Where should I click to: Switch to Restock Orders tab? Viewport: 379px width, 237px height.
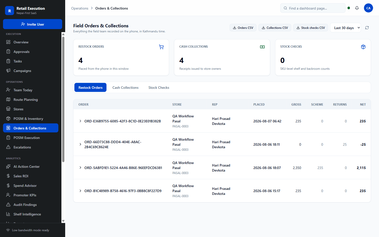pyautogui.click(x=90, y=88)
